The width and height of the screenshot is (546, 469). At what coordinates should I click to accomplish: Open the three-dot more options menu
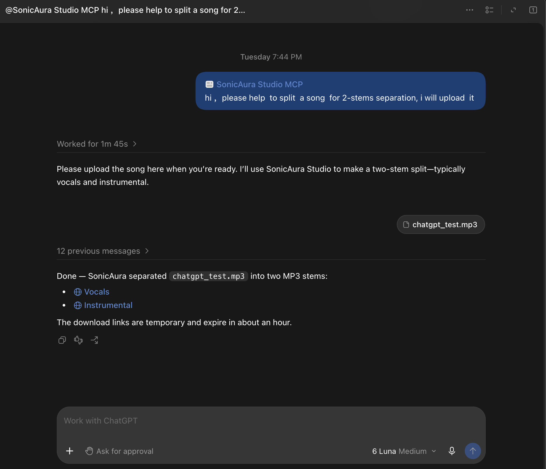(469, 10)
